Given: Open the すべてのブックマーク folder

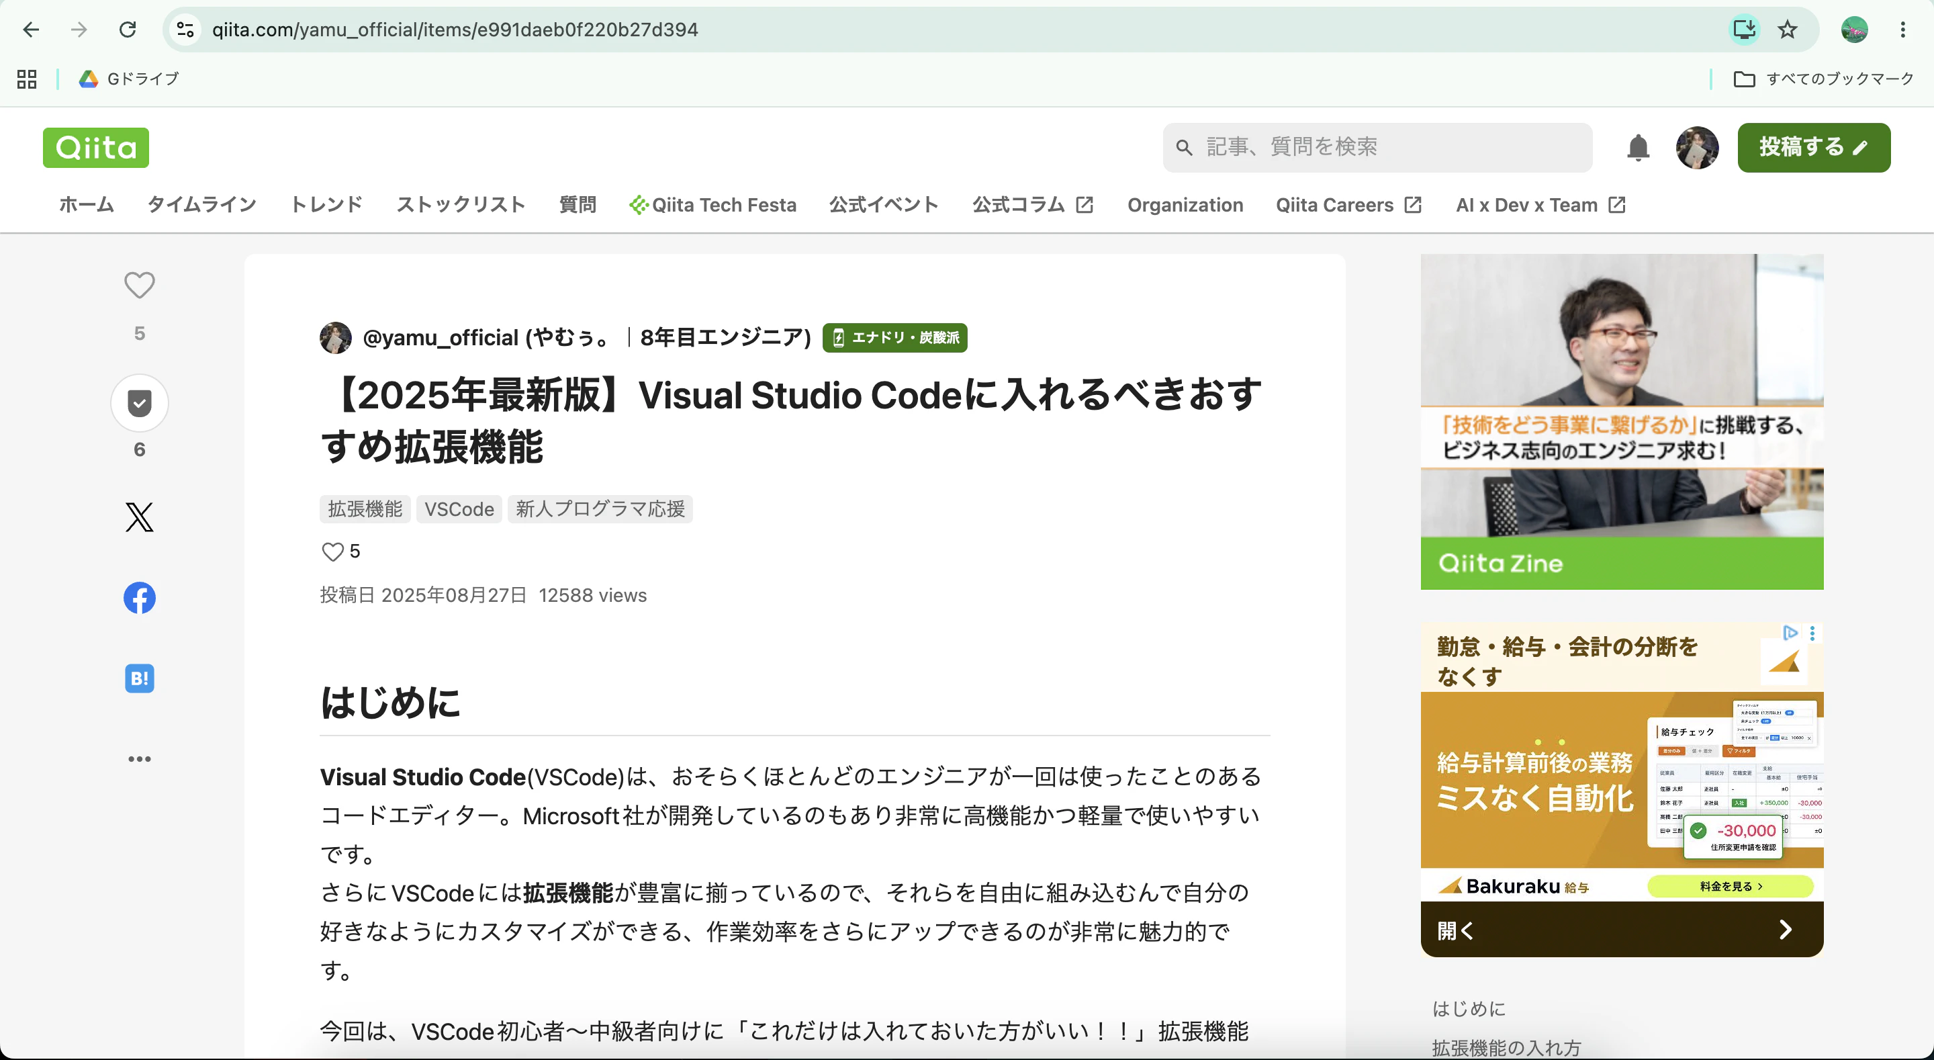Looking at the screenshot, I should 1824,79.
